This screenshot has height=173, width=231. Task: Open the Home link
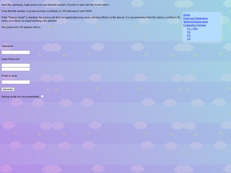tap(187, 15)
